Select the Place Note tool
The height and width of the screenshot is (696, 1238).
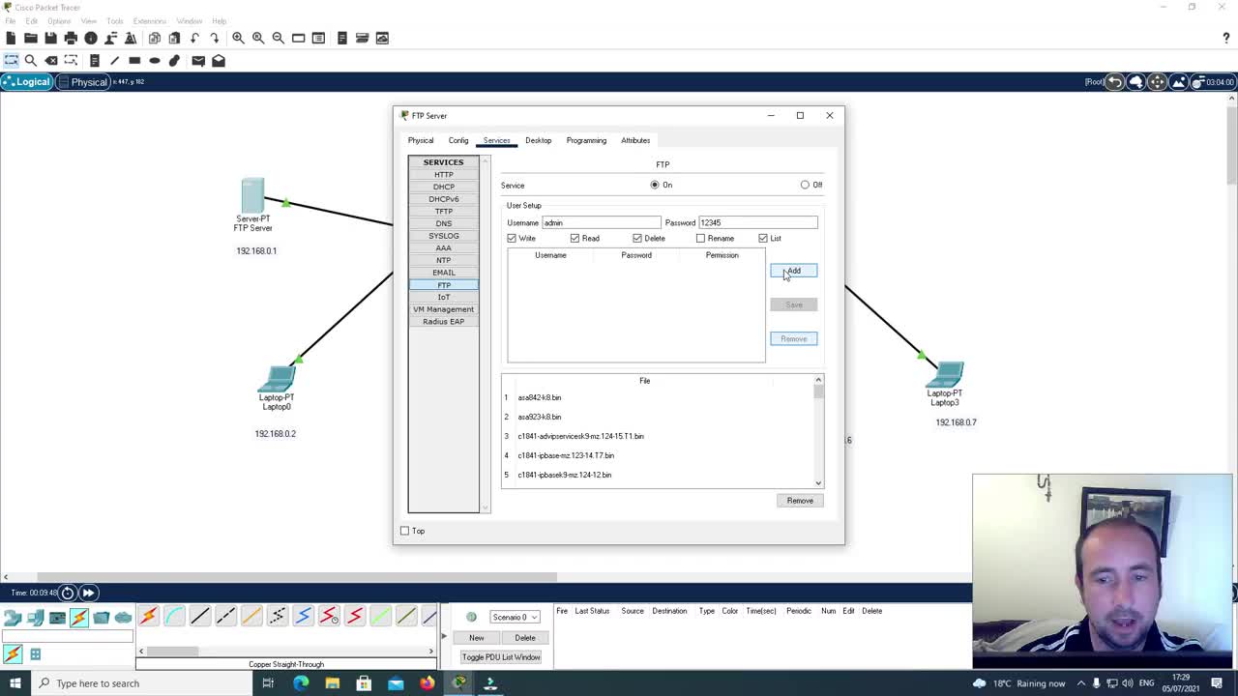[94, 60]
